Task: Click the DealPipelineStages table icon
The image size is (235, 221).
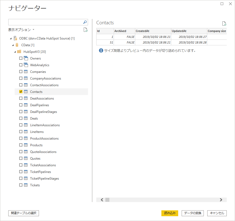Action: pos(26,112)
